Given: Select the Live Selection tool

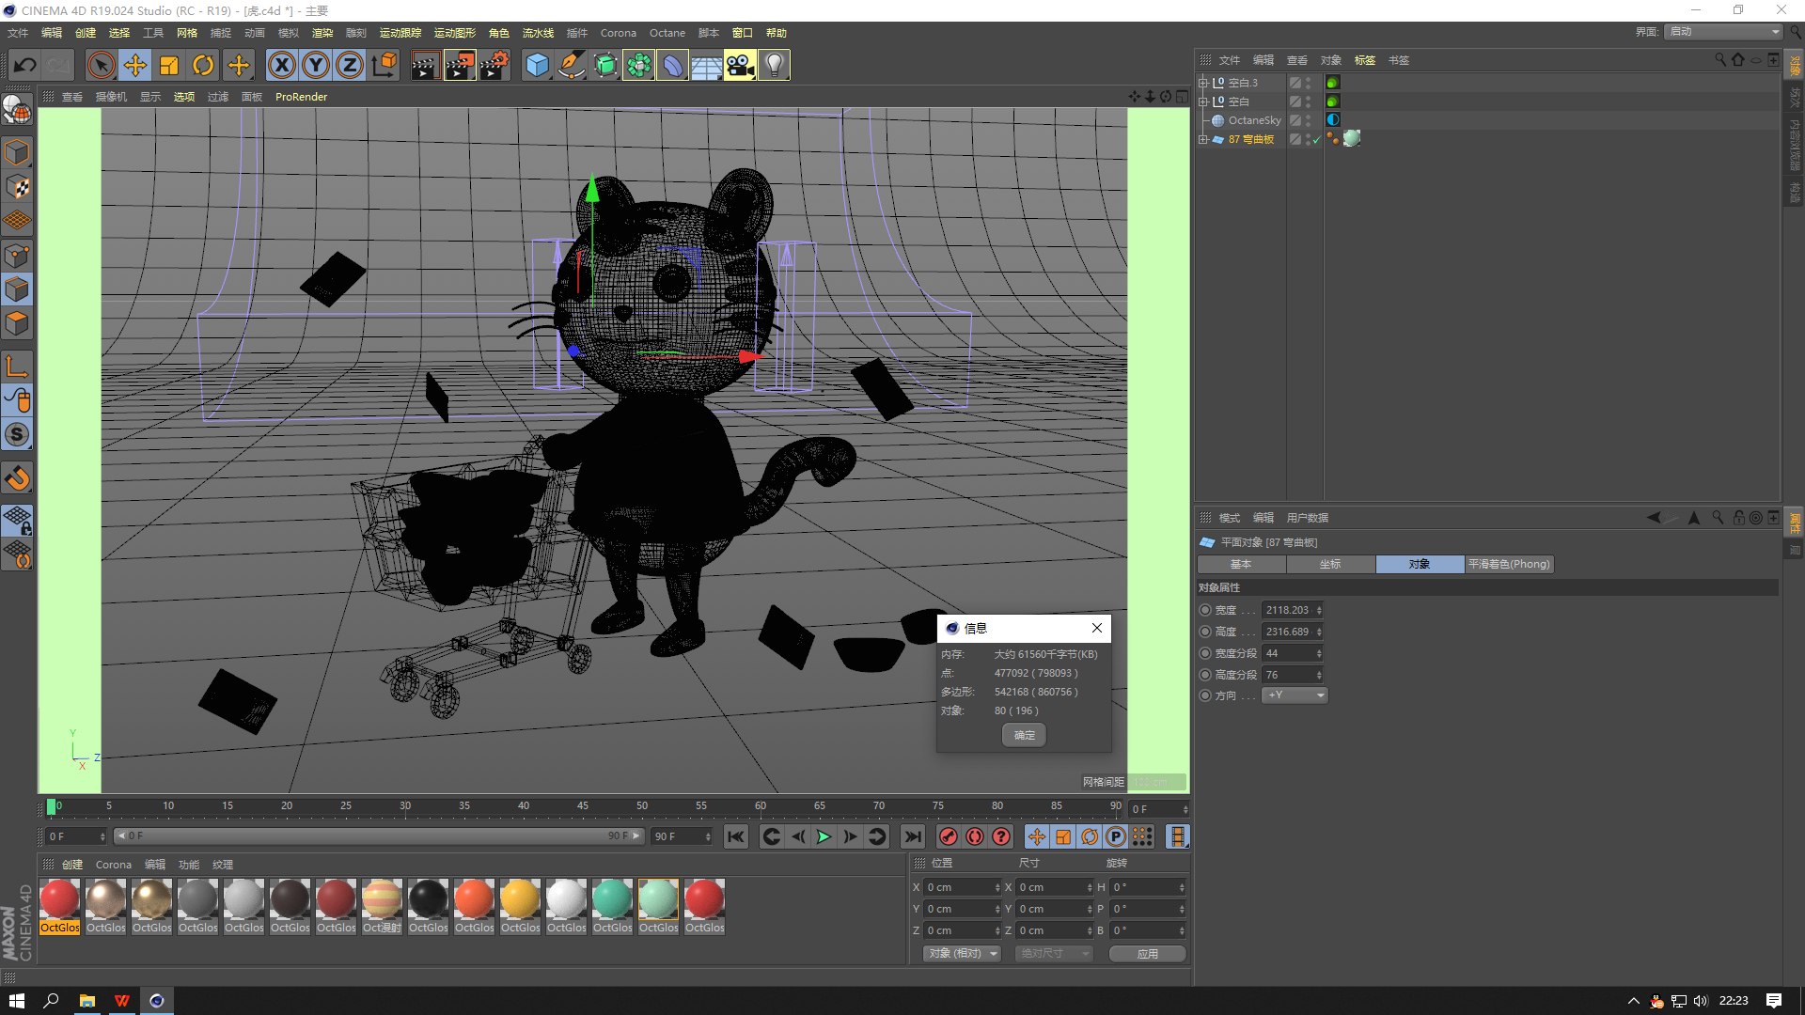Looking at the screenshot, I should pos(101,65).
